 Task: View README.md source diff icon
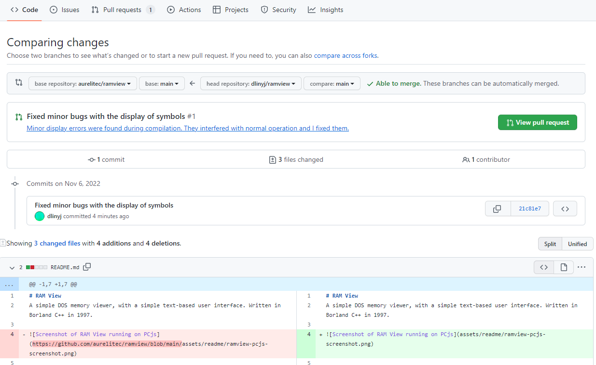click(544, 267)
